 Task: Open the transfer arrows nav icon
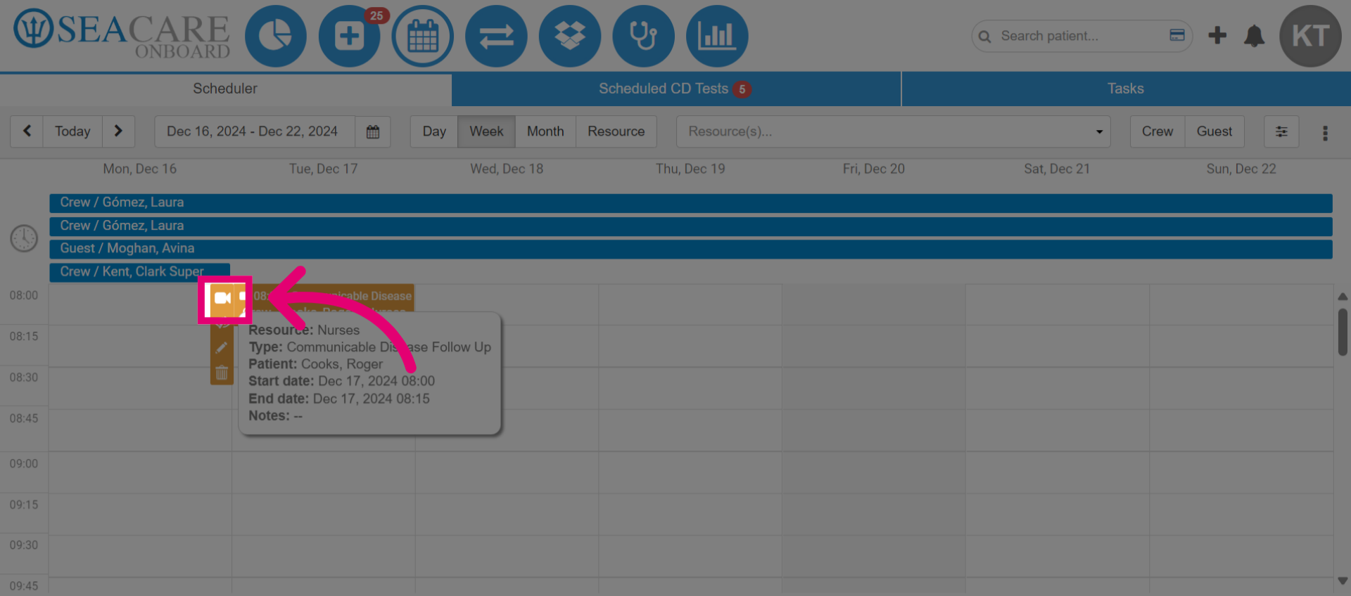click(496, 36)
